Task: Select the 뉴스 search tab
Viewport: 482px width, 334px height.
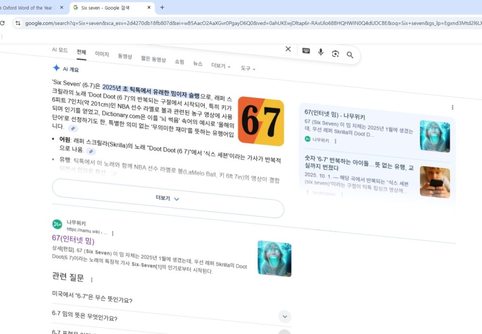Action: (x=198, y=64)
